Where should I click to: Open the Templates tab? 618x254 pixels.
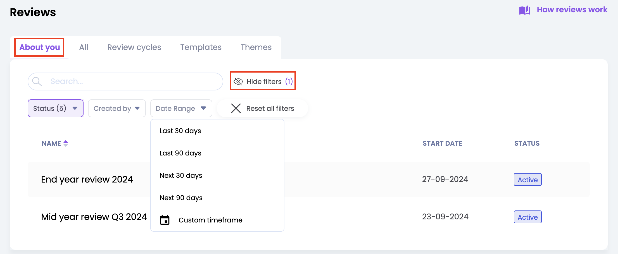201,47
